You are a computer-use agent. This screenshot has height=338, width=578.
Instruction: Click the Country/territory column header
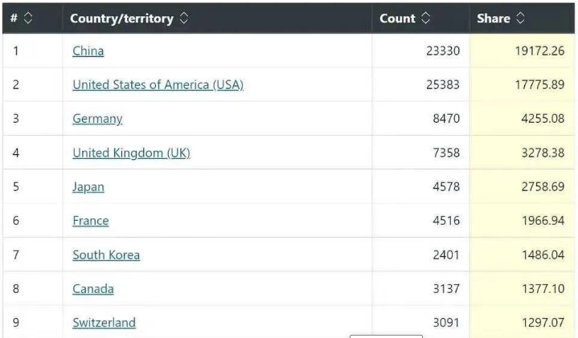tap(121, 18)
